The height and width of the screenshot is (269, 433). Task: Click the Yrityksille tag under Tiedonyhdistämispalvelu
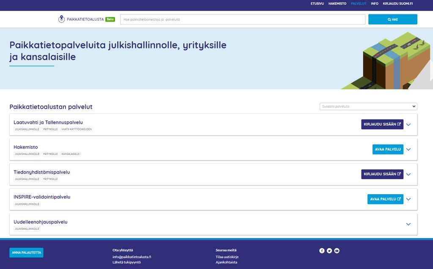(x=50, y=179)
